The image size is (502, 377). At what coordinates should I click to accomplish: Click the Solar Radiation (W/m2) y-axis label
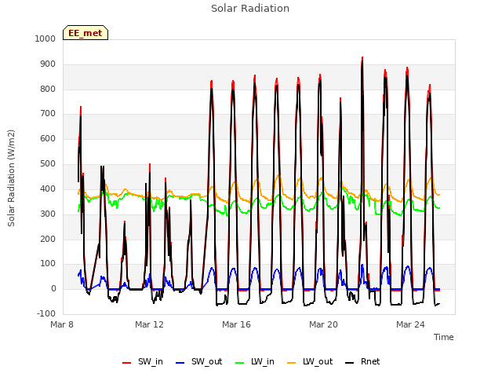coord(11,178)
